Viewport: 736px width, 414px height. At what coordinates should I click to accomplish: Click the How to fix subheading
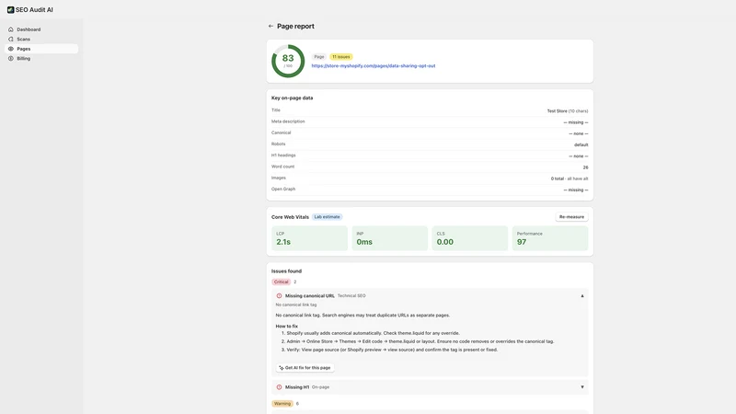pos(287,327)
